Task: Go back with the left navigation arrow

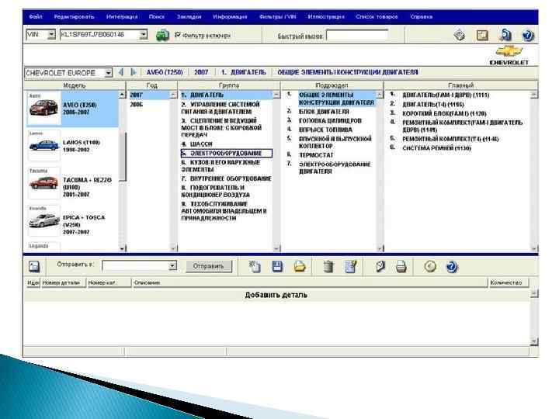Action: (121, 72)
